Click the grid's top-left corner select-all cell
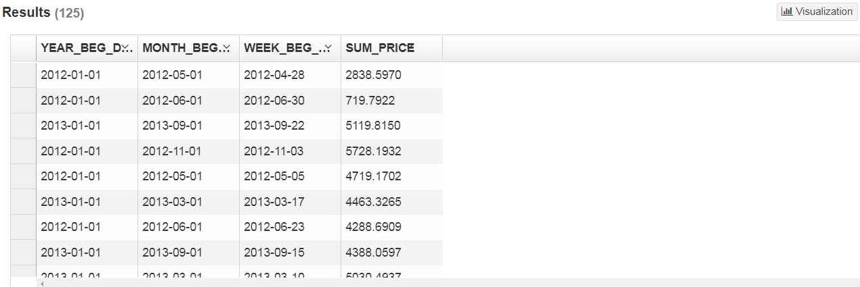 (x=23, y=49)
